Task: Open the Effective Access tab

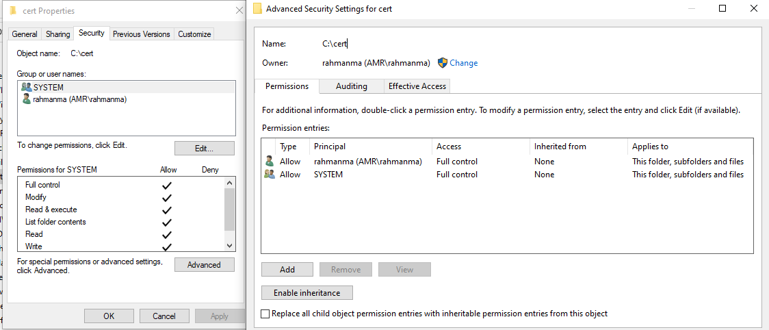Action: point(417,86)
